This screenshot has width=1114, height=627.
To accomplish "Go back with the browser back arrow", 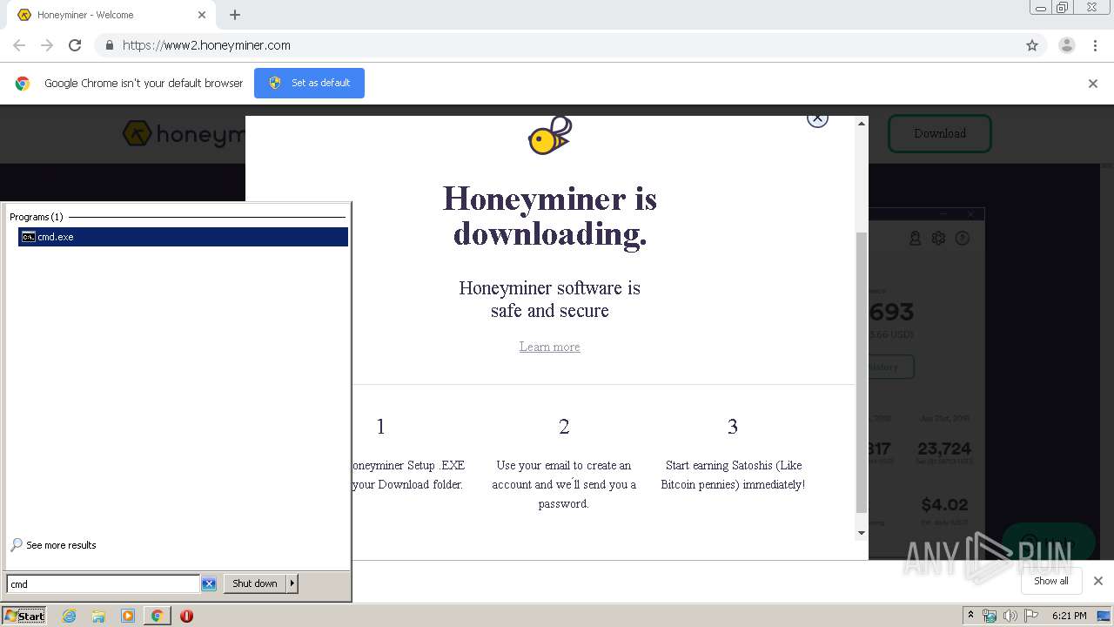I will tap(19, 45).
